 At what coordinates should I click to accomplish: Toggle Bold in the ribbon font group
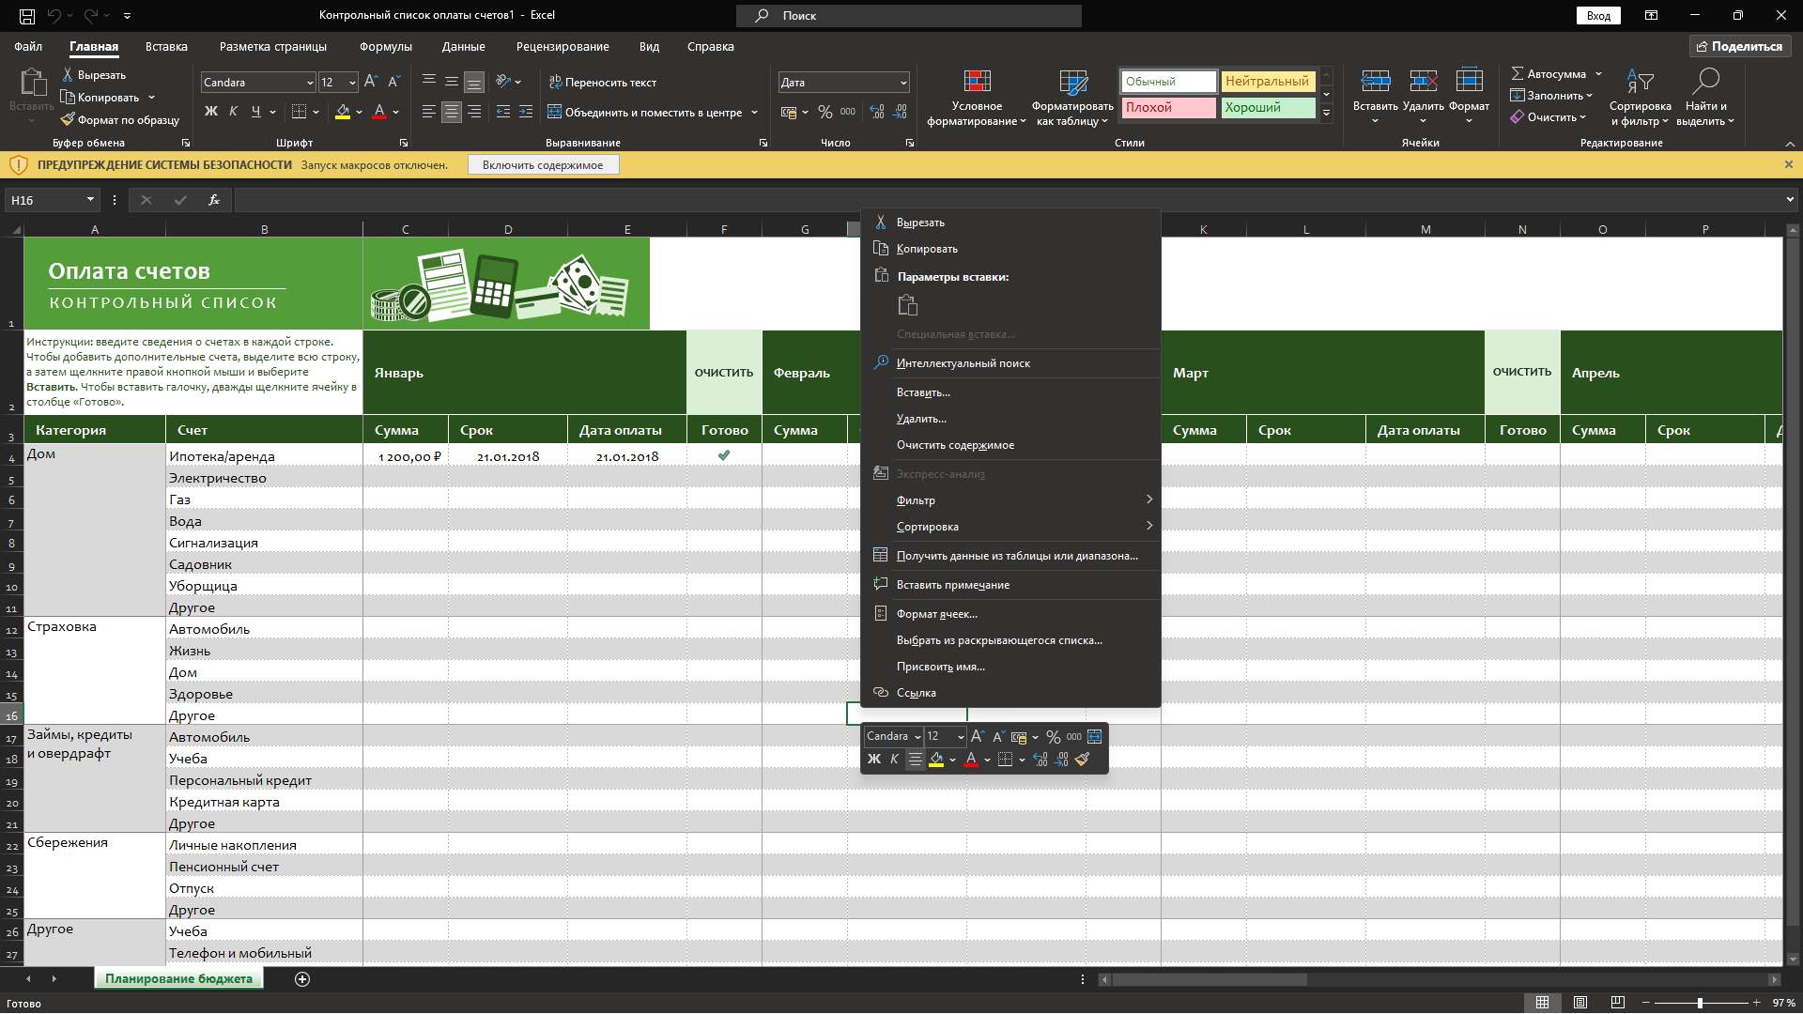211,112
